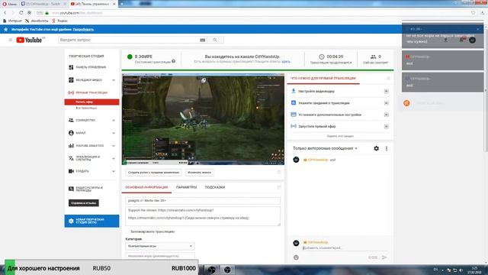The height and width of the screenshot is (275, 488).
Task: Click the Создать ролик с лучшими моментами button
Action: [153, 173]
